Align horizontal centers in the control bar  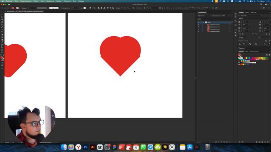point(102,8)
